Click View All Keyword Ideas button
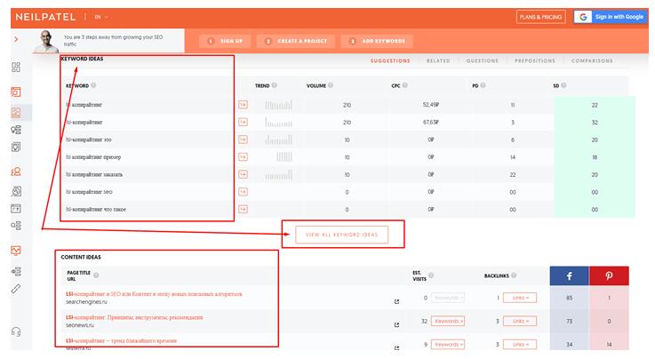The width and height of the screenshot is (655, 359). [342, 235]
